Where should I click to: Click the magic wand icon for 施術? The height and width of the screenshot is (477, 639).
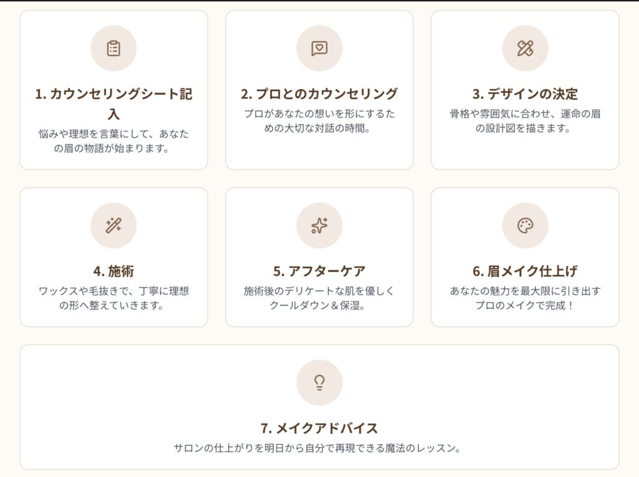tap(114, 225)
